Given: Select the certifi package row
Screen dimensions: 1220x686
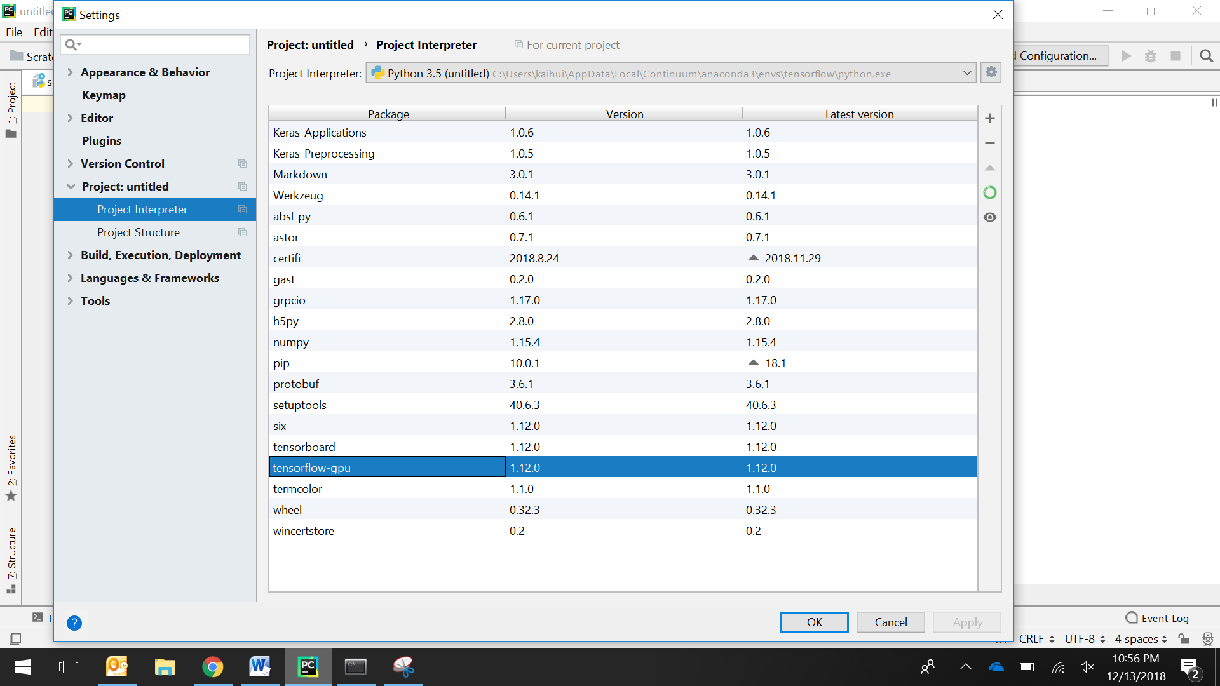Looking at the screenshot, I should [623, 259].
